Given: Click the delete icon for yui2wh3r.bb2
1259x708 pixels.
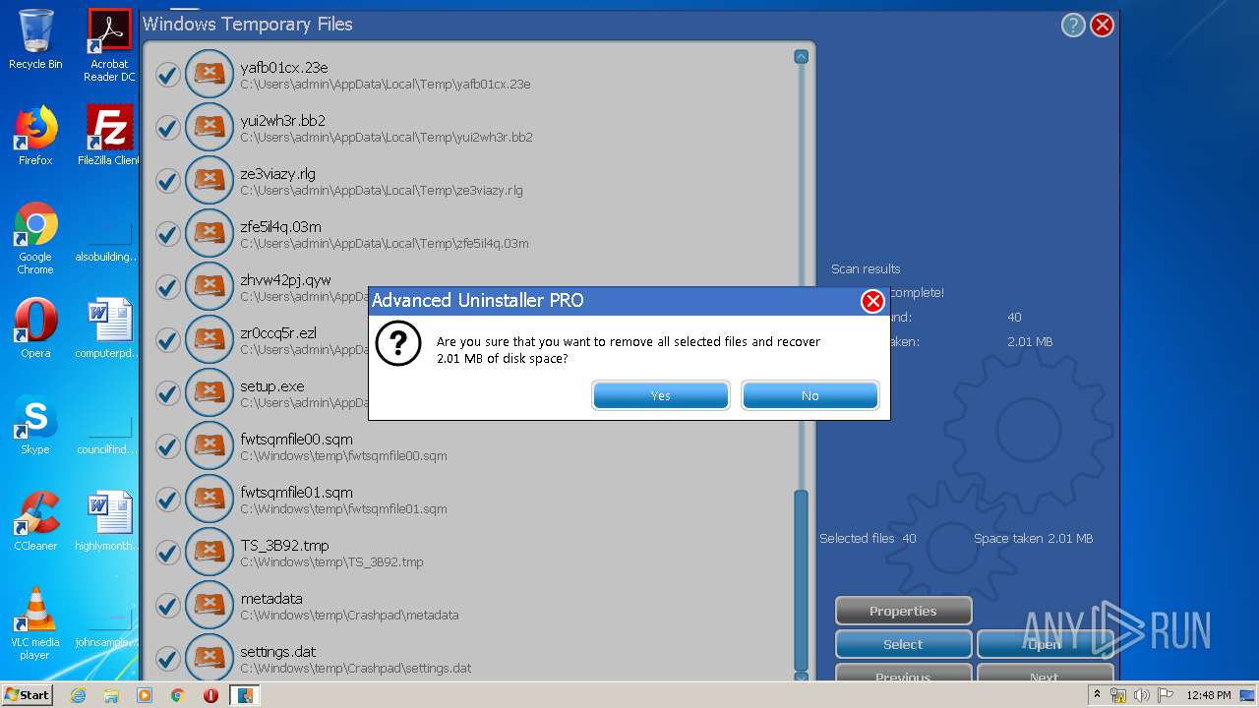Looking at the screenshot, I should point(209,127).
